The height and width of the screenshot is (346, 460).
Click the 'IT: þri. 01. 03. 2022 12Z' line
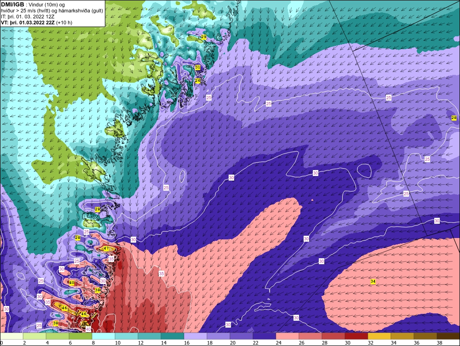click(x=28, y=17)
